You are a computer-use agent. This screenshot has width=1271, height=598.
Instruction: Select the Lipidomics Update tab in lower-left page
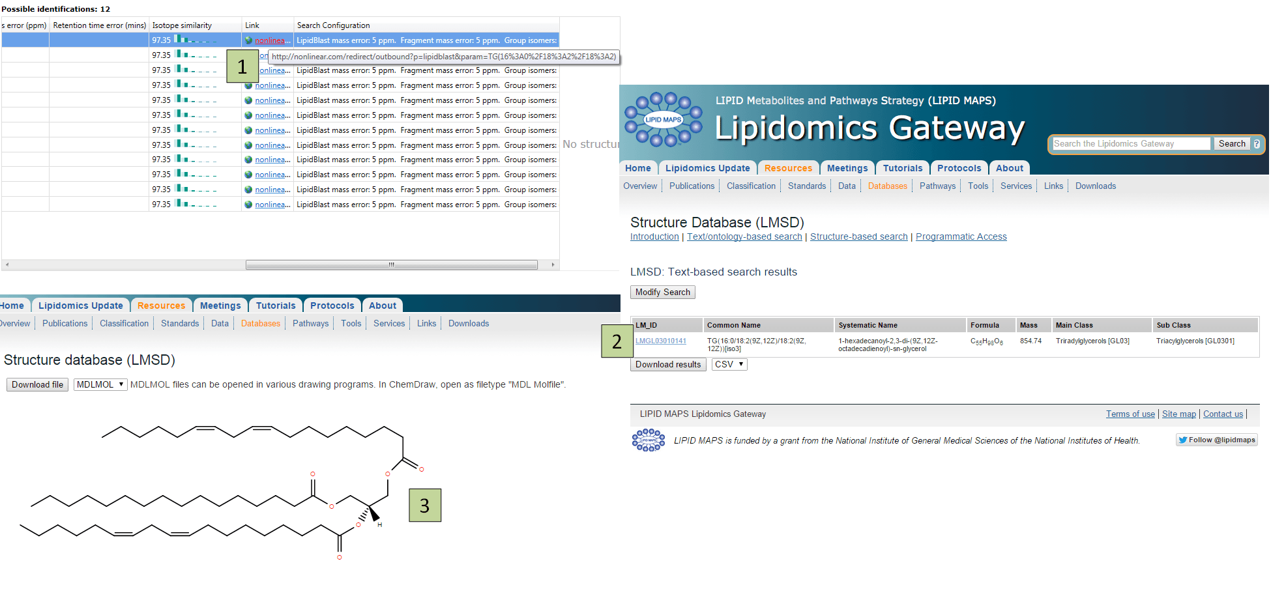tap(81, 306)
